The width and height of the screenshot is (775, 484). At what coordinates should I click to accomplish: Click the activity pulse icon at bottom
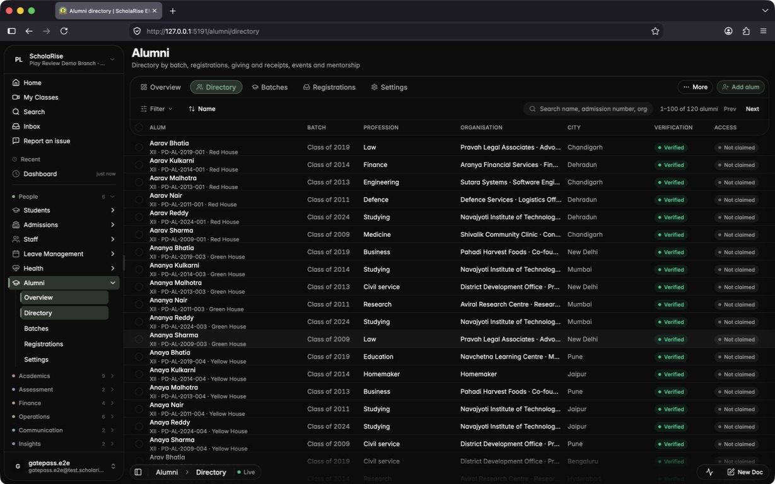(709, 472)
